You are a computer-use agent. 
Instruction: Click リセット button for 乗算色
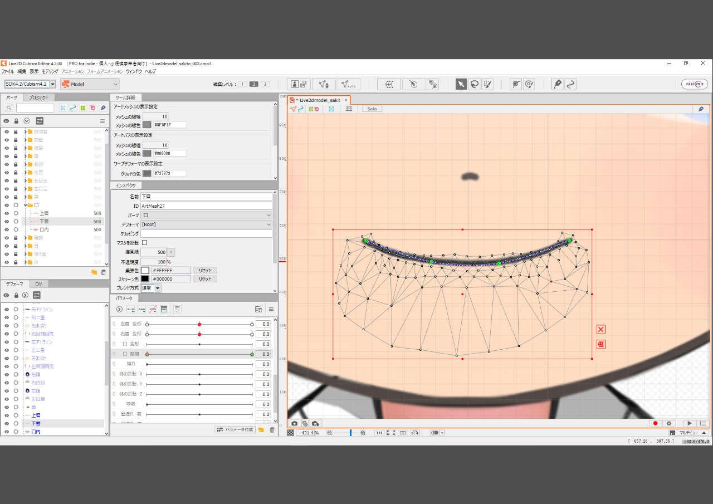coord(205,270)
